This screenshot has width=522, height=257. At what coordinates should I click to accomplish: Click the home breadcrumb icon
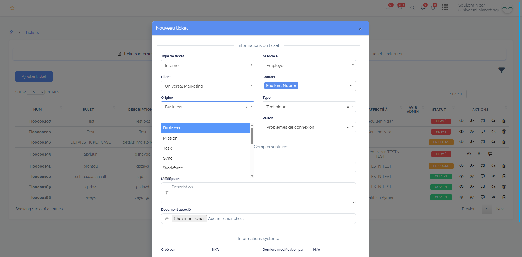pyautogui.click(x=11, y=33)
